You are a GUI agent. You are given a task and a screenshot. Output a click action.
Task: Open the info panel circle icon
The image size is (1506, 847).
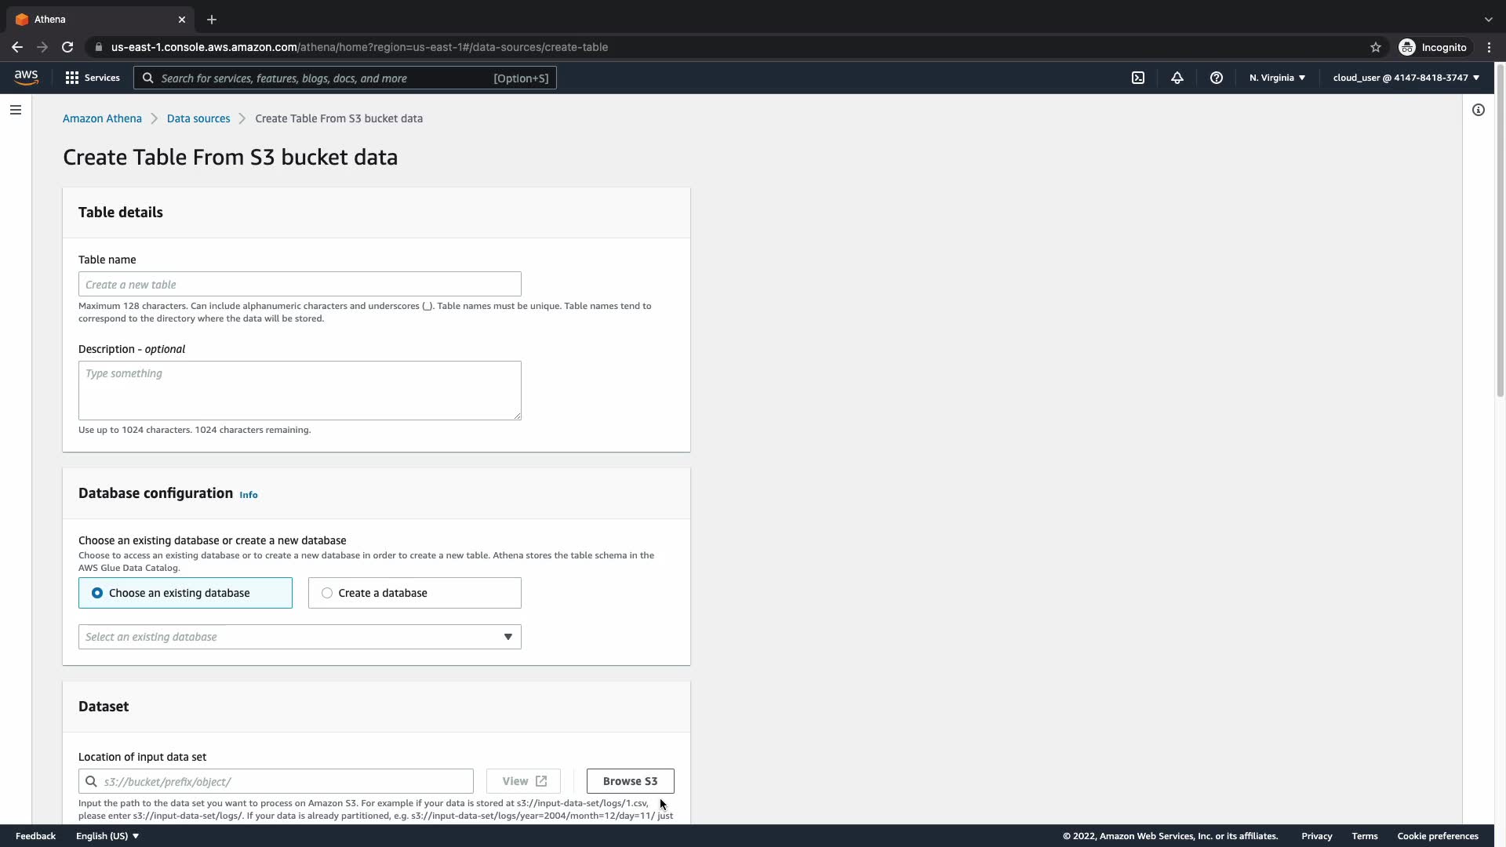pos(1479,110)
